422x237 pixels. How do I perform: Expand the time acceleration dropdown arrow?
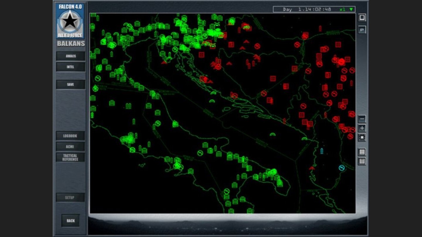coord(351,9)
